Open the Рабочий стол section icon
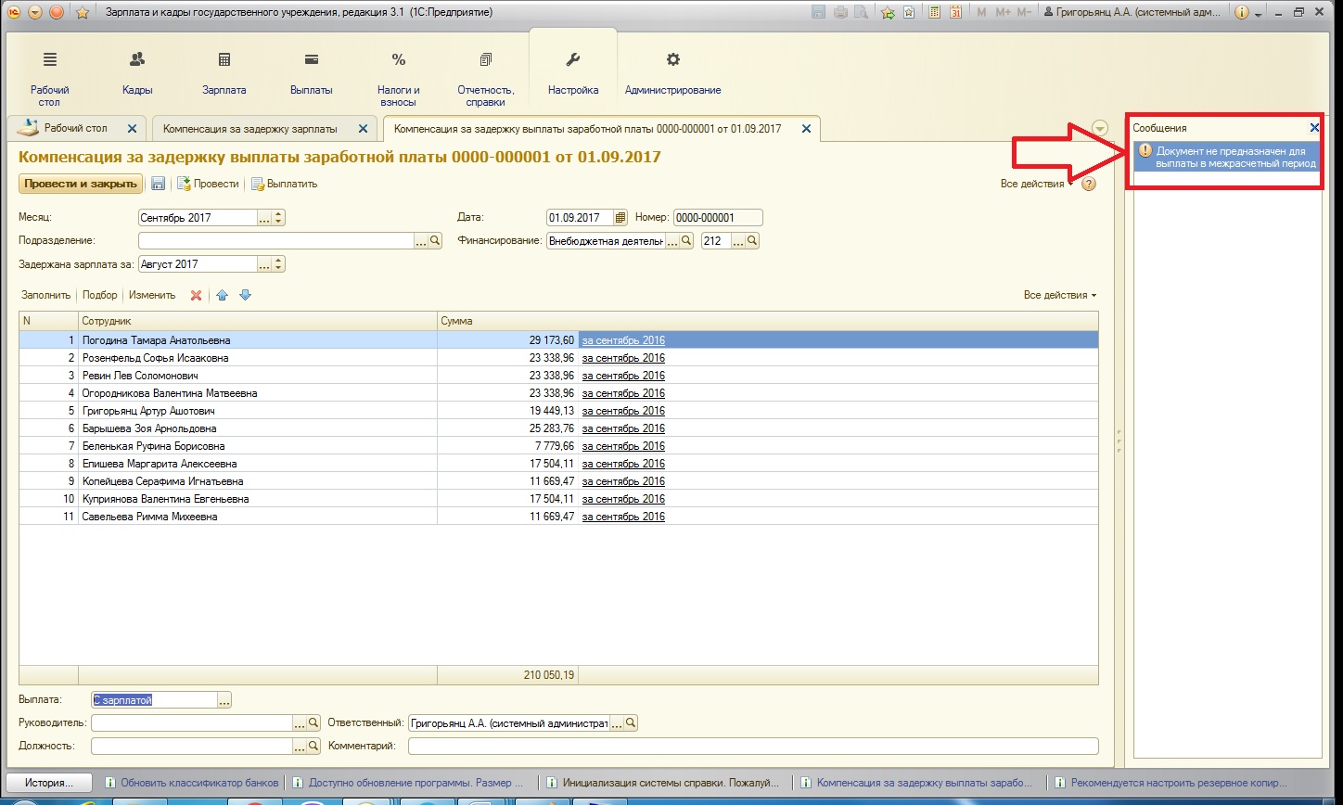The image size is (1343, 805). pos(49,59)
